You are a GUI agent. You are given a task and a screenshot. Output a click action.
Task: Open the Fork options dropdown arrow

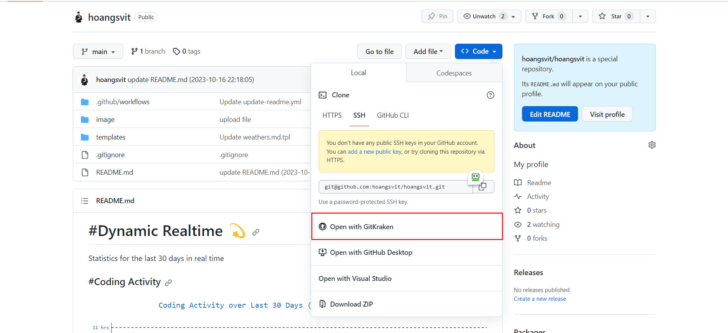pos(580,16)
